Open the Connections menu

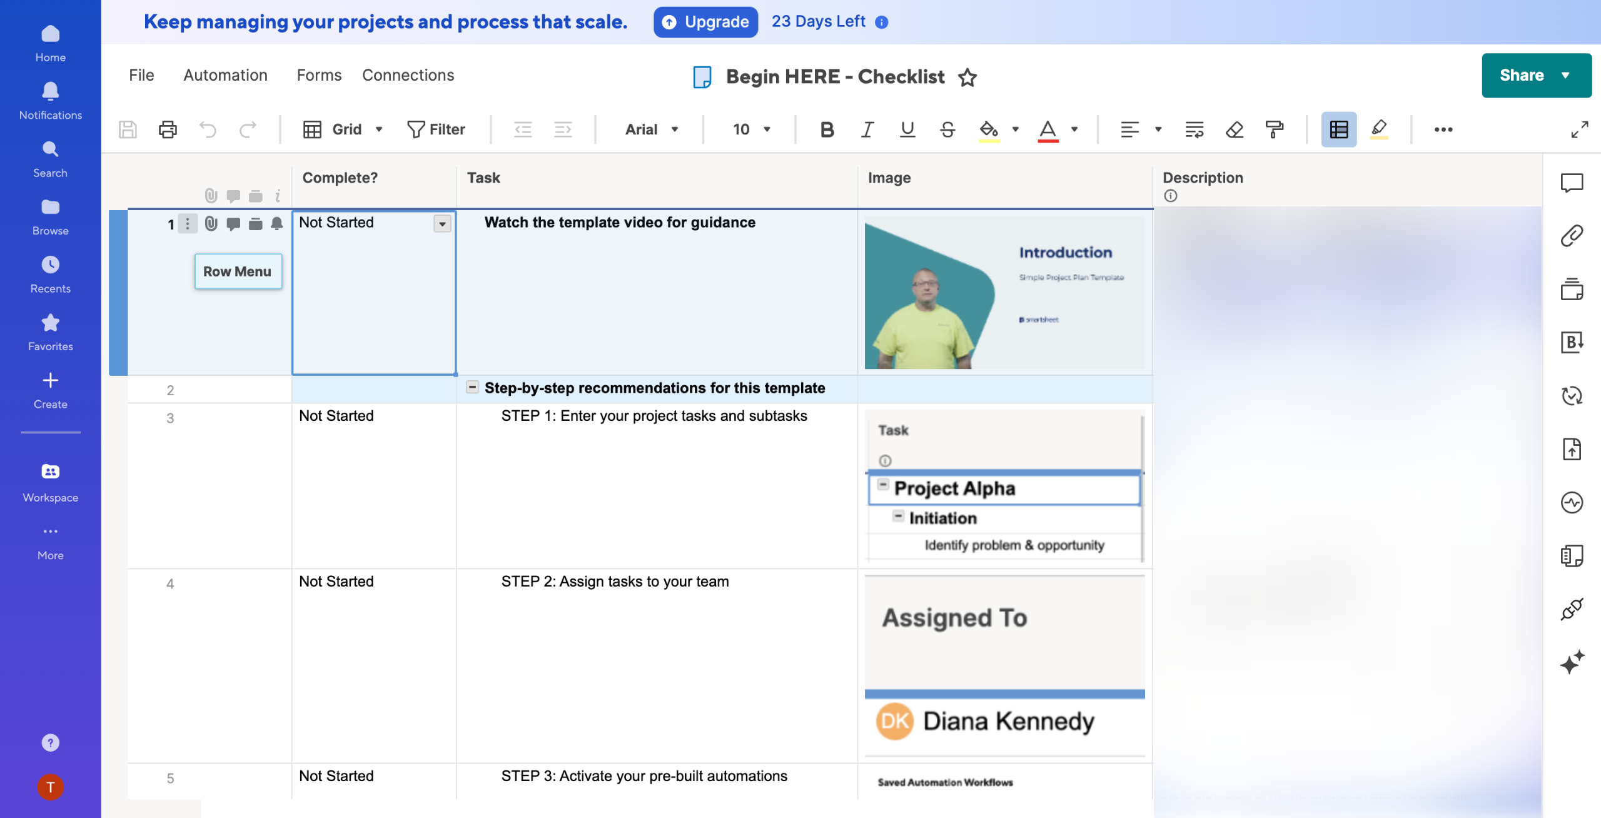tap(408, 75)
